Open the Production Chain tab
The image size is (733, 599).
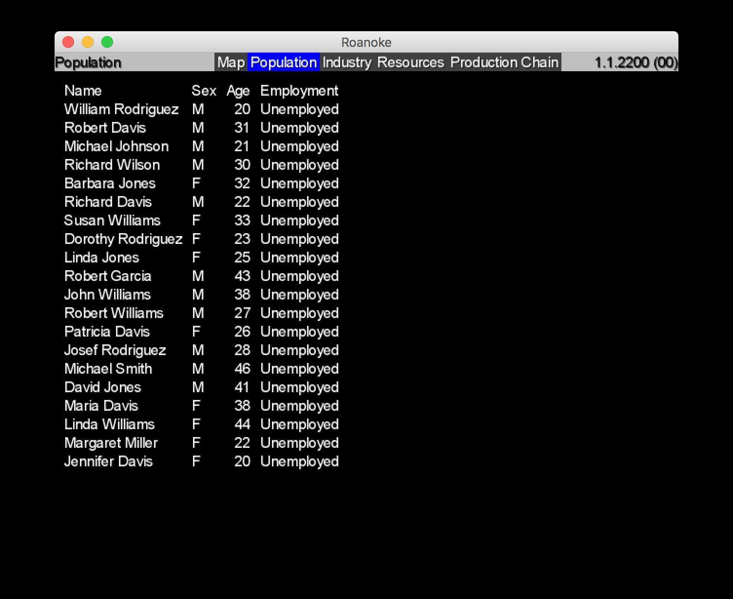504,62
